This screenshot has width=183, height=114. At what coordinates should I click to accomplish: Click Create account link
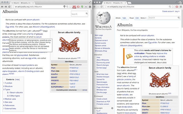point(168,11)
